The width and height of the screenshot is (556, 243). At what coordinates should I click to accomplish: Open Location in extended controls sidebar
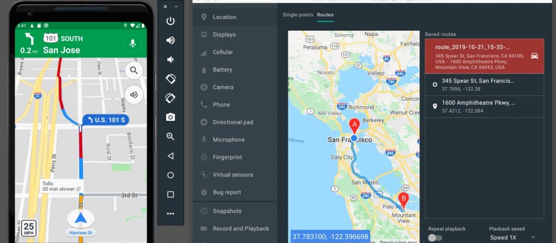coord(235,17)
